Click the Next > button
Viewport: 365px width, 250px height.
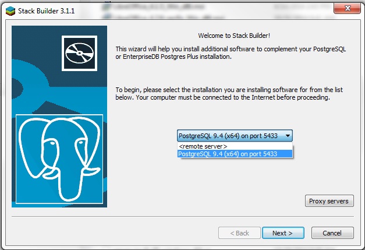(x=283, y=233)
